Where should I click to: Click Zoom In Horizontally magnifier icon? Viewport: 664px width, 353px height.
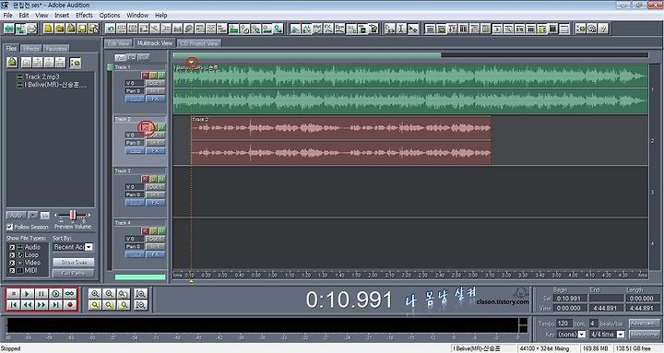pyautogui.click(x=95, y=293)
